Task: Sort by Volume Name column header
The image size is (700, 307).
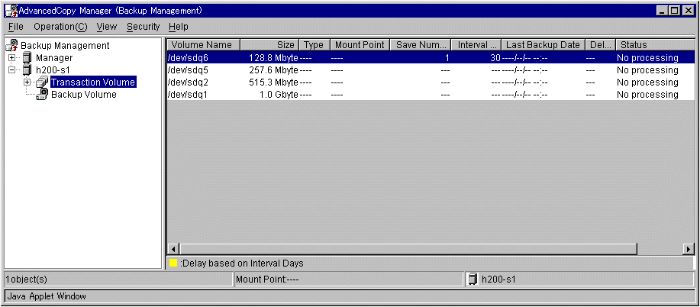Action: (x=204, y=45)
